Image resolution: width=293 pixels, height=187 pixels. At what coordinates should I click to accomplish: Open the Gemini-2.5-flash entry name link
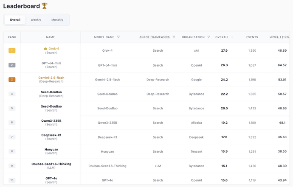click(51, 78)
